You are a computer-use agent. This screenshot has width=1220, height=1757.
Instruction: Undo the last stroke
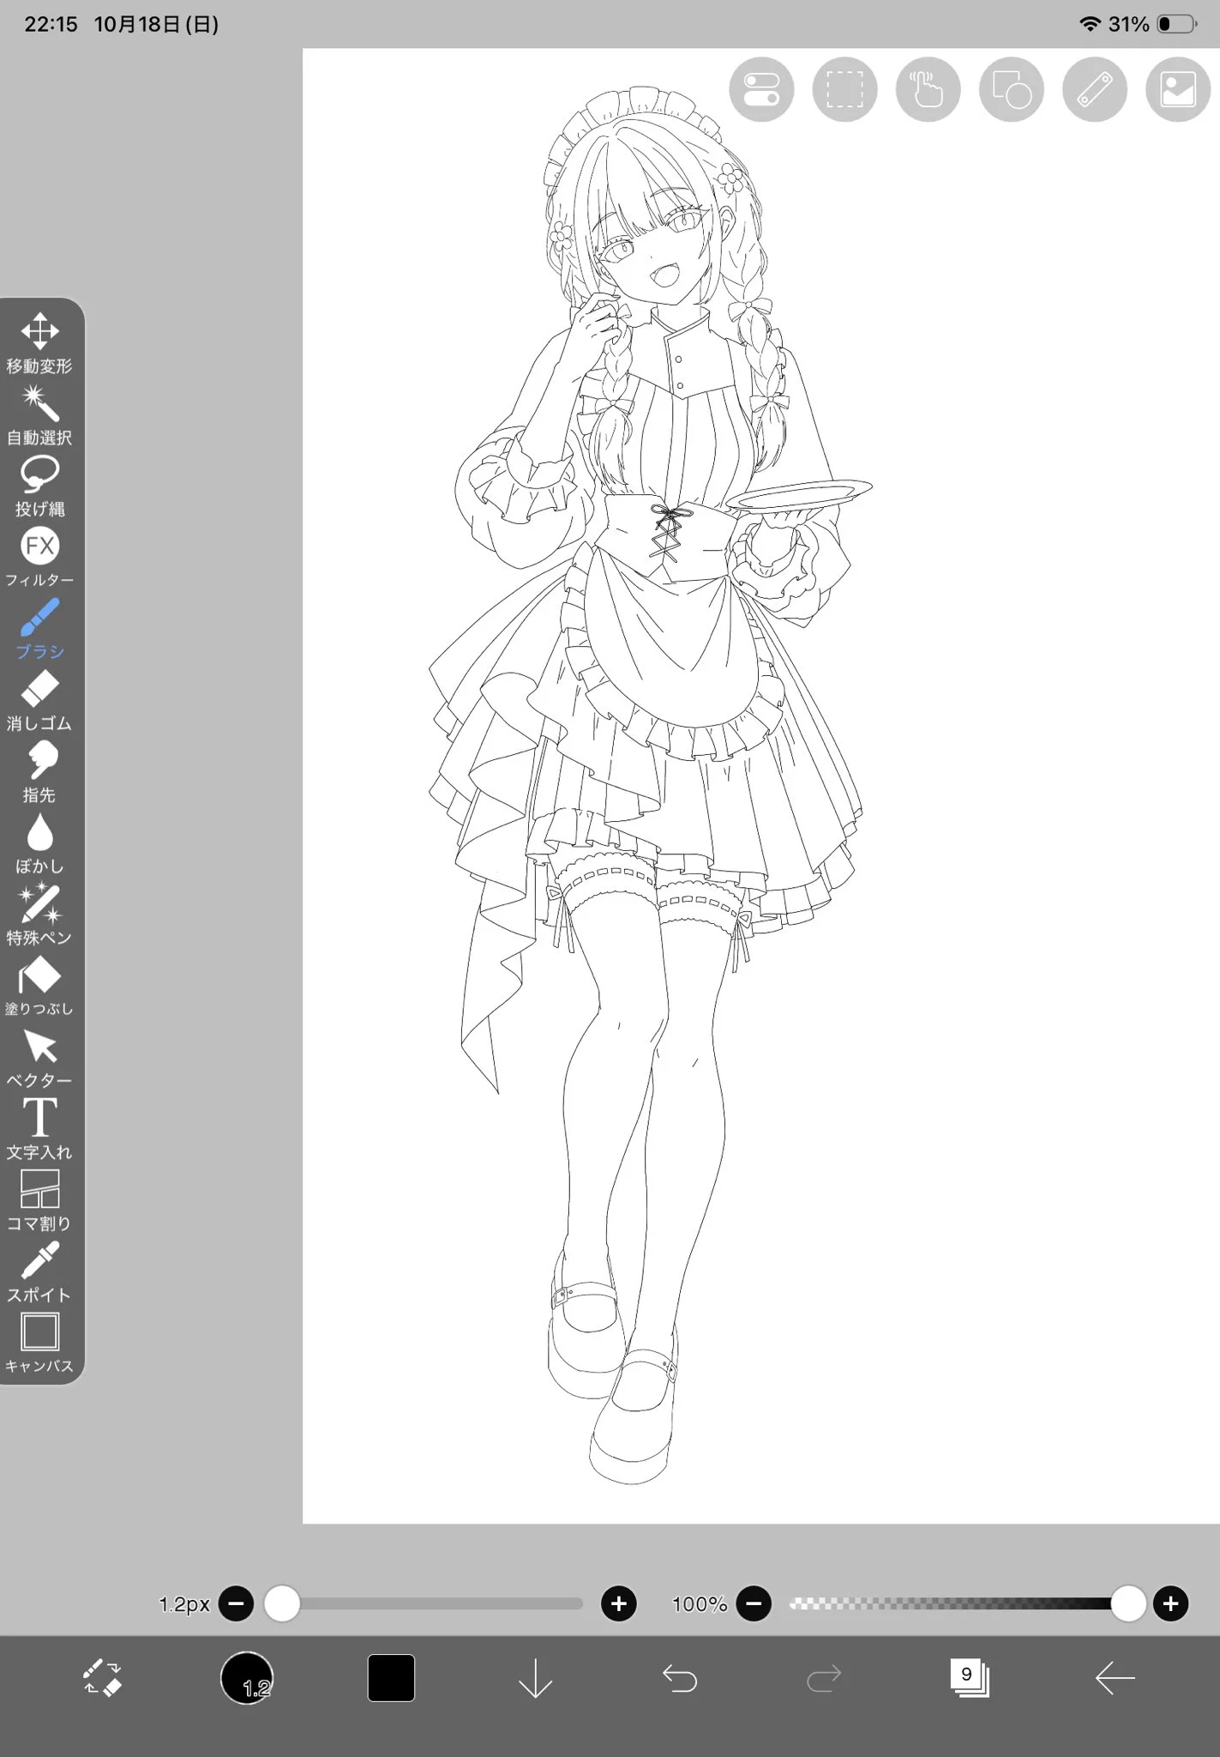pyautogui.click(x=680, y=1677)
